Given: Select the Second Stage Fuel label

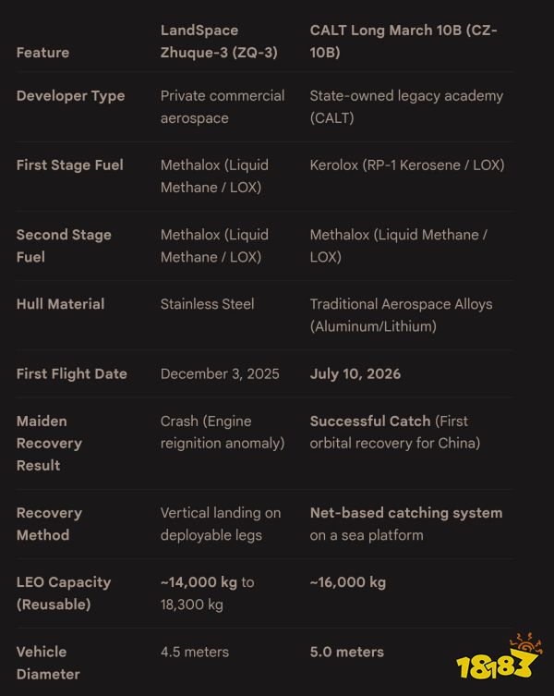Looking at the screenshot, I should click(64, 246).
